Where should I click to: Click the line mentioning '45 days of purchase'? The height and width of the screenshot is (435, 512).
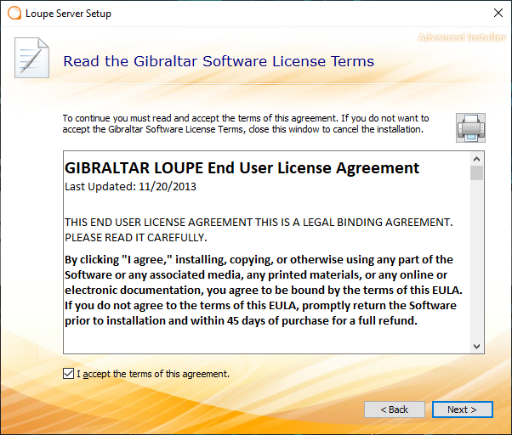pos(241,321)
